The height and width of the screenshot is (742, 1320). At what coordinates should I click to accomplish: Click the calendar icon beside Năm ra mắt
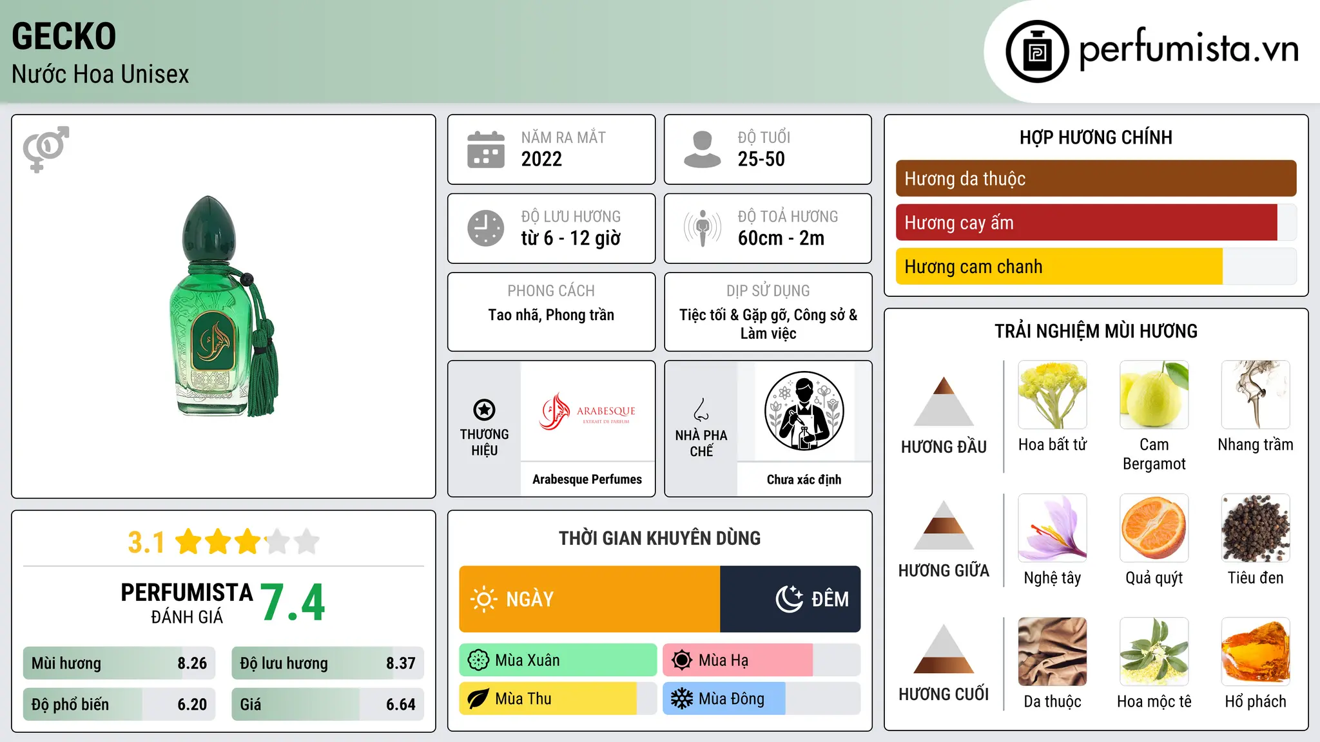click(486, 149)
